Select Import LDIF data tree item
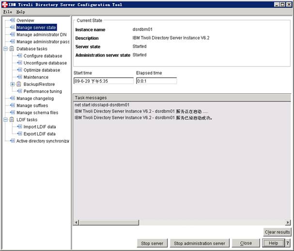 point(40,127)
